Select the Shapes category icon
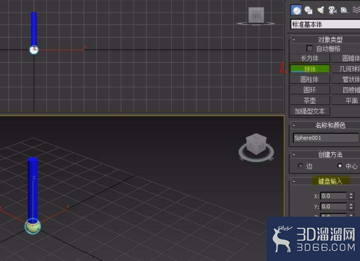This screenshot has width=360, height=261. point(308,10)
